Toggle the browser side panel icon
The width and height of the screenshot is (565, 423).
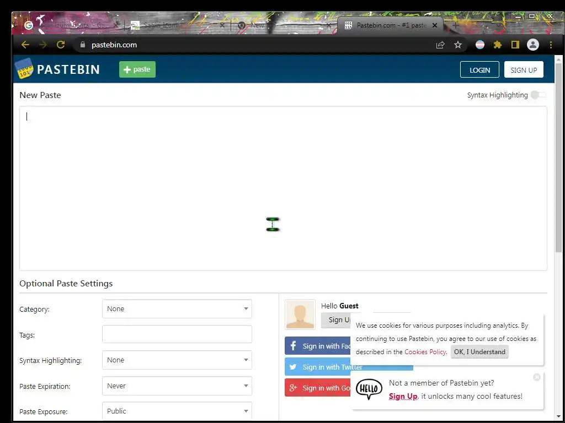515,45
